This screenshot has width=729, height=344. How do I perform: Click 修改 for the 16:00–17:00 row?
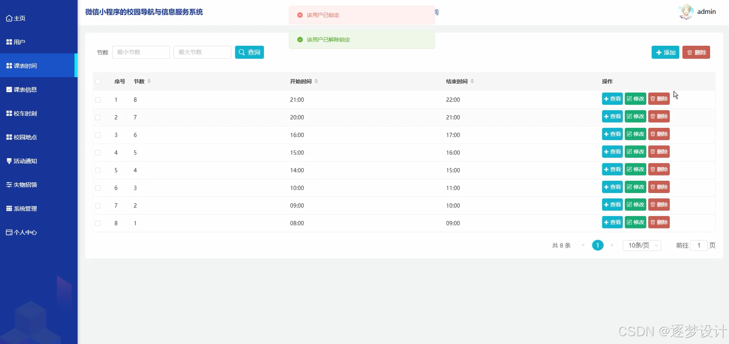tap(635, 134)
